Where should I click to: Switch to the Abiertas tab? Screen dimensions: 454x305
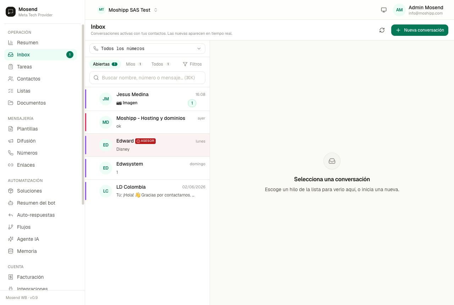point(105,64)
